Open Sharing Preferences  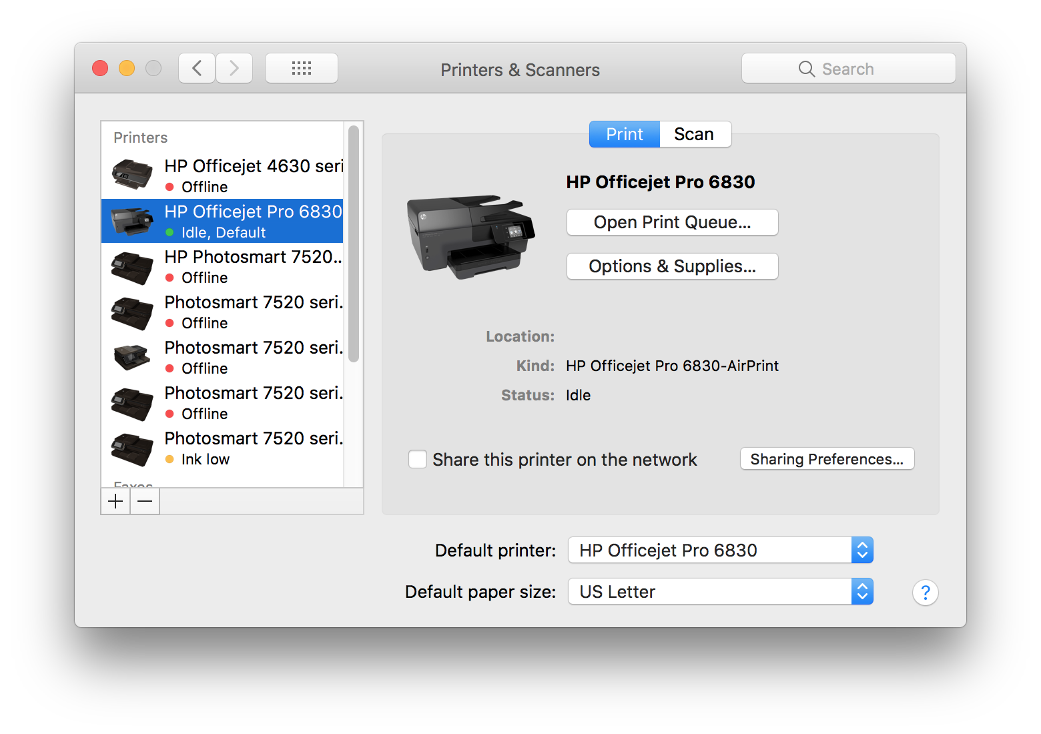tap(827, 459)
